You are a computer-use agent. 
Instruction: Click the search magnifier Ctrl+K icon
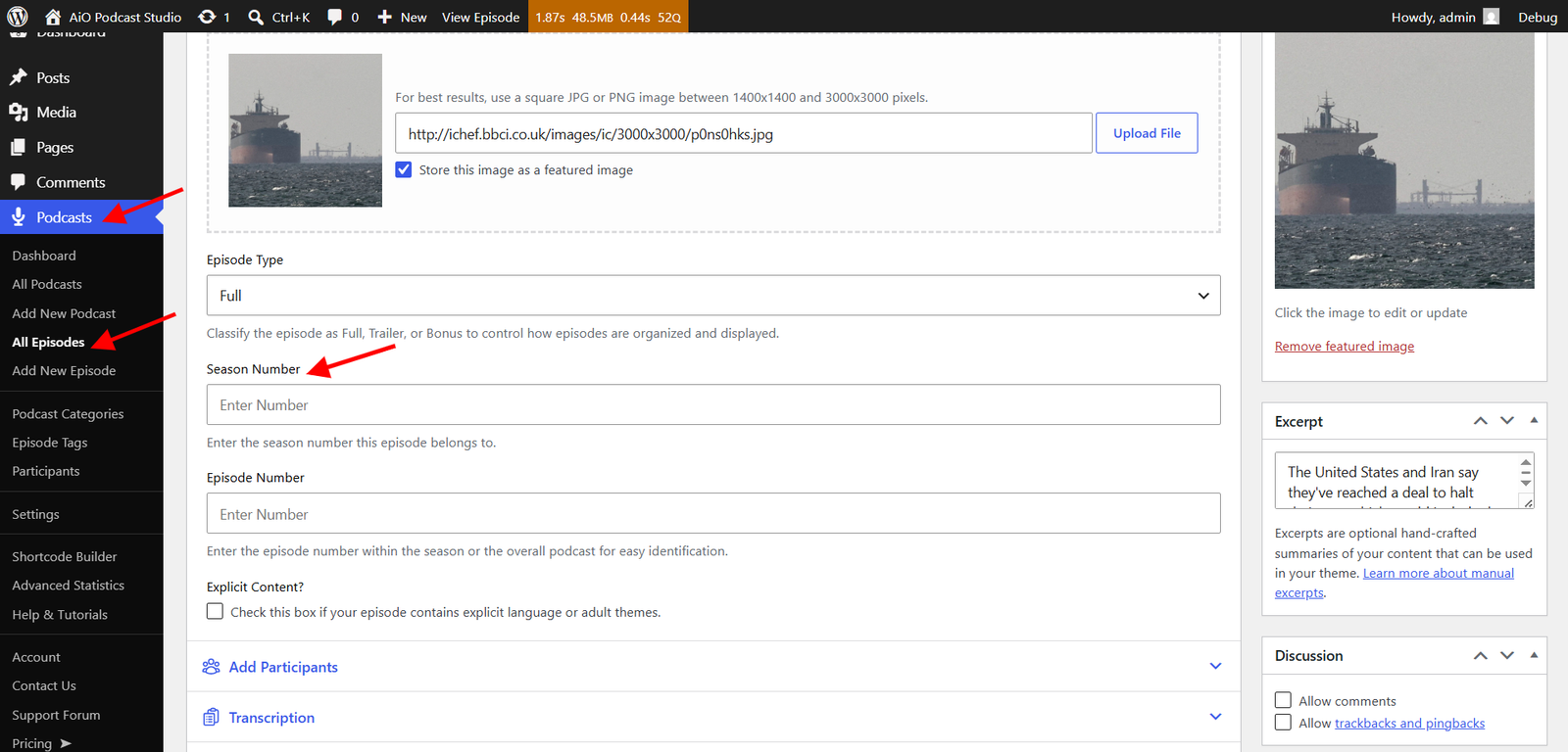point(256,17)
